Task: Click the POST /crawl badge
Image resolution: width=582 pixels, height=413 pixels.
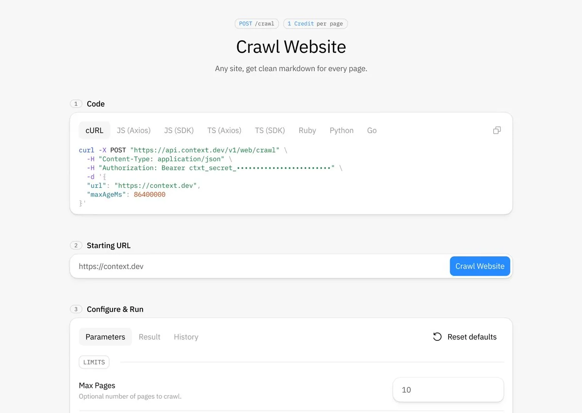Action: [257, 24]
